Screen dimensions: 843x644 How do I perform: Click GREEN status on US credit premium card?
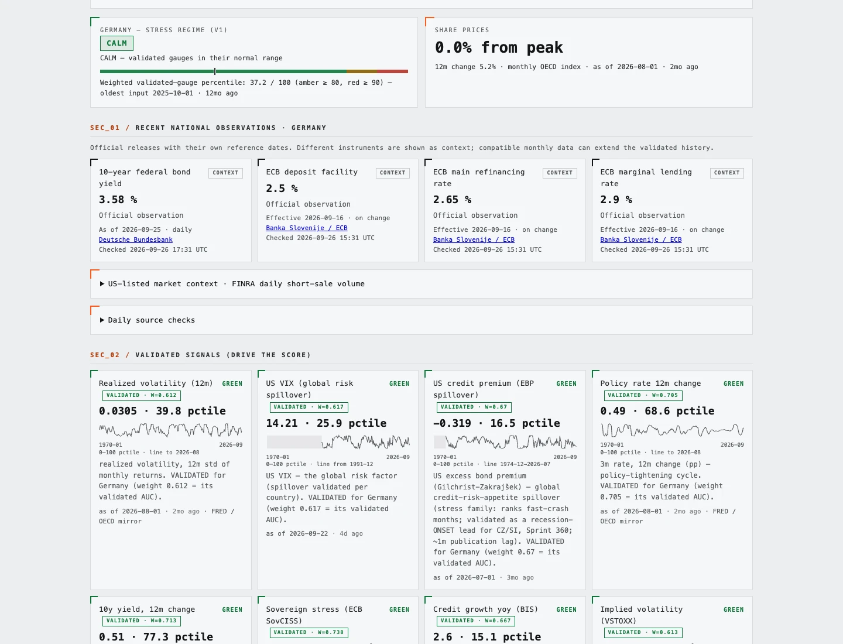click(567, 384)
